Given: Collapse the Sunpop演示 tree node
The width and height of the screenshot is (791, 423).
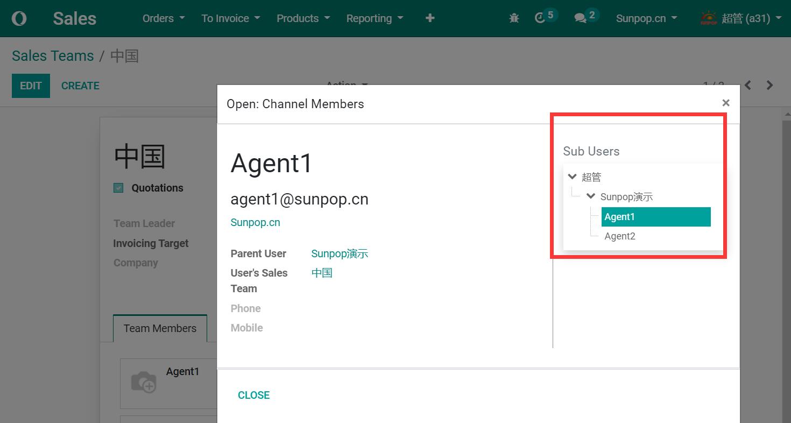Looking at the screenshot, I should 591,196.
